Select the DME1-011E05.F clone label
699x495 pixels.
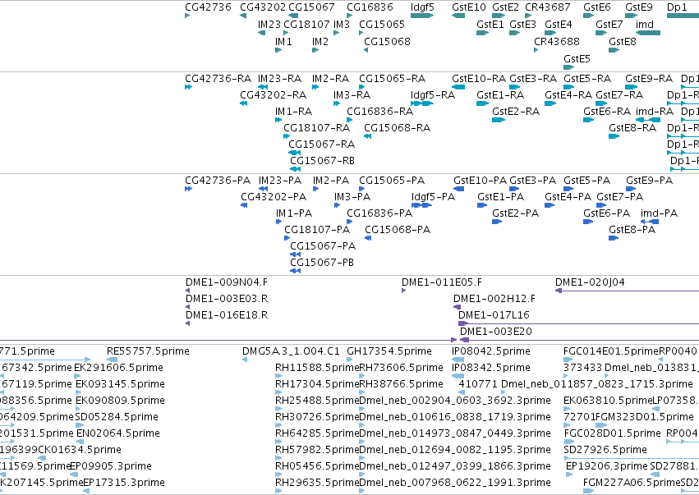click(442, 282)
